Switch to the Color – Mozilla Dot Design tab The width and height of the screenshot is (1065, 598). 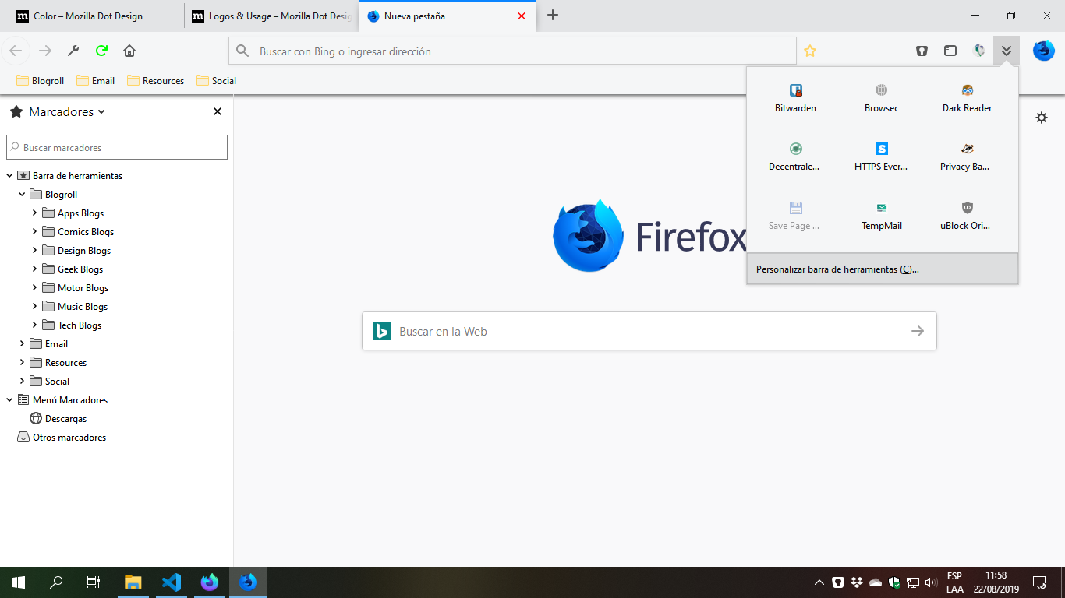pos(92,16)
